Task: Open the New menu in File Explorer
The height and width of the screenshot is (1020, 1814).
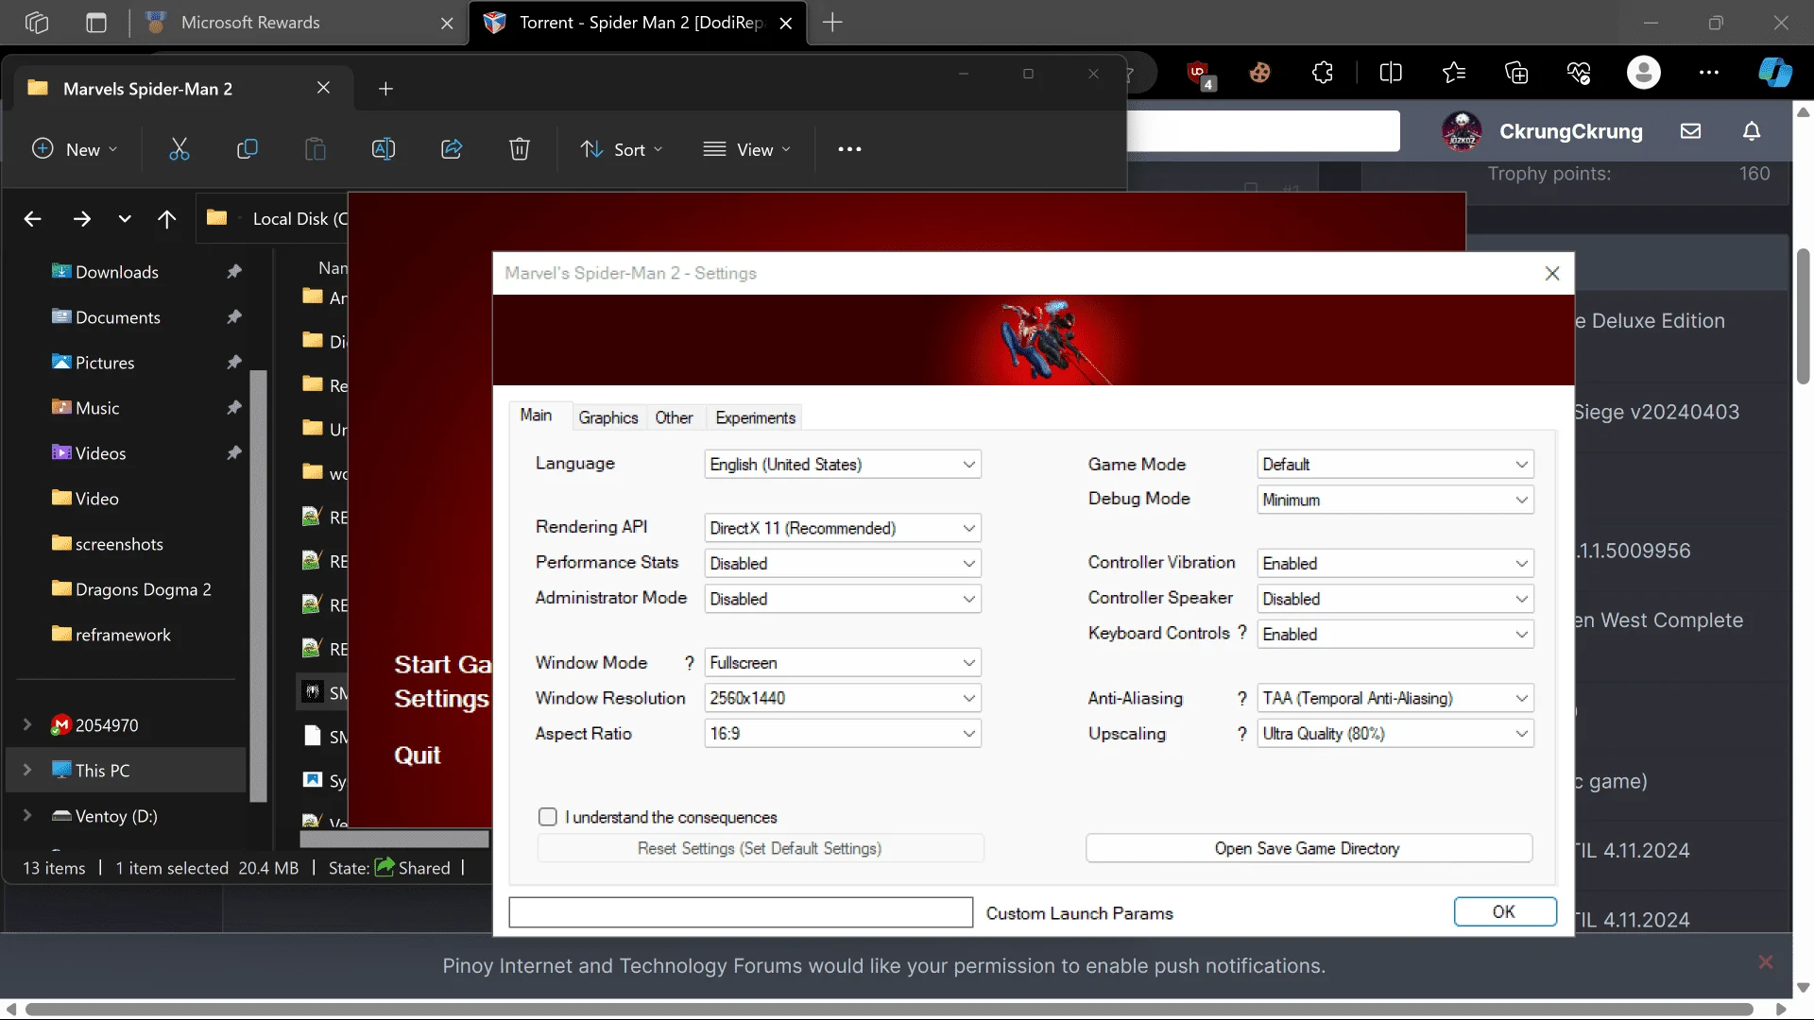Action: click(76, 149)
